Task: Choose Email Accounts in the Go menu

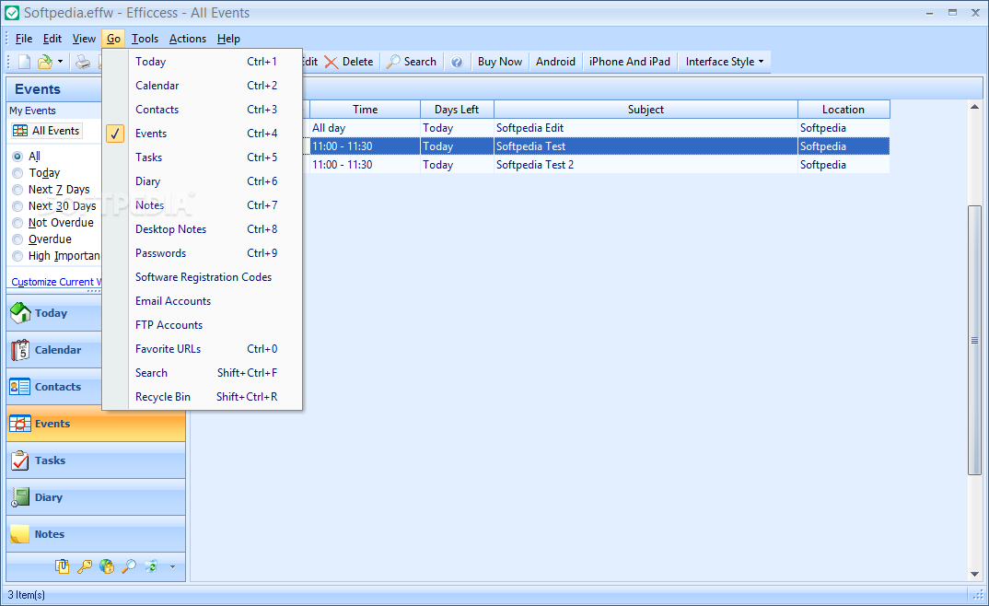Action: click(x=203, y=301)
